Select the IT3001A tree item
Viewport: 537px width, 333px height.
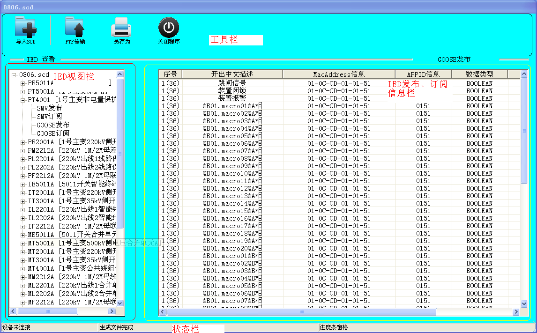click(72, 201)
